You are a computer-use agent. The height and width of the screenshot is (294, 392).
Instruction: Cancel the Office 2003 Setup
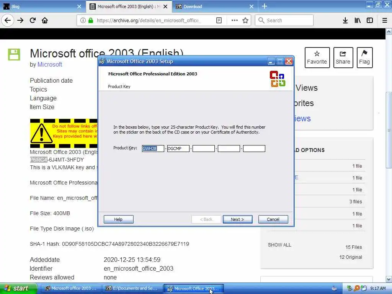click(273, 219)
